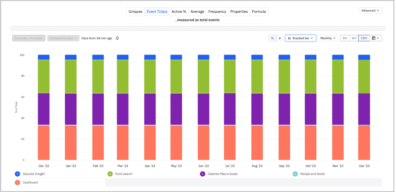Viewport: 396px width, 192px height.
Task: Click the Dashboard legend marker E
Action: pos(17,182)
